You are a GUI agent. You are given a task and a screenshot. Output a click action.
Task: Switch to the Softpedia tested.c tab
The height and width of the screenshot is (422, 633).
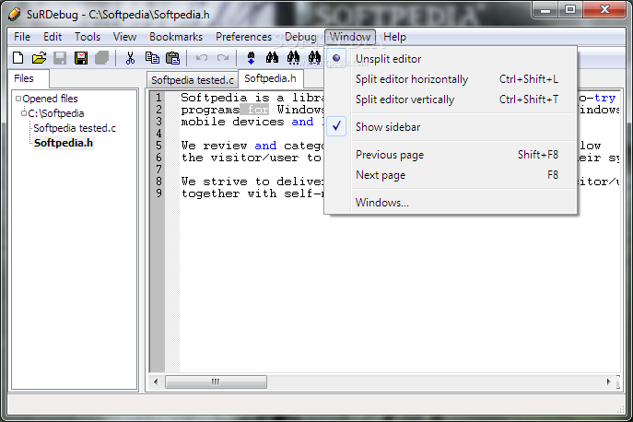click(x=193, y=80)
